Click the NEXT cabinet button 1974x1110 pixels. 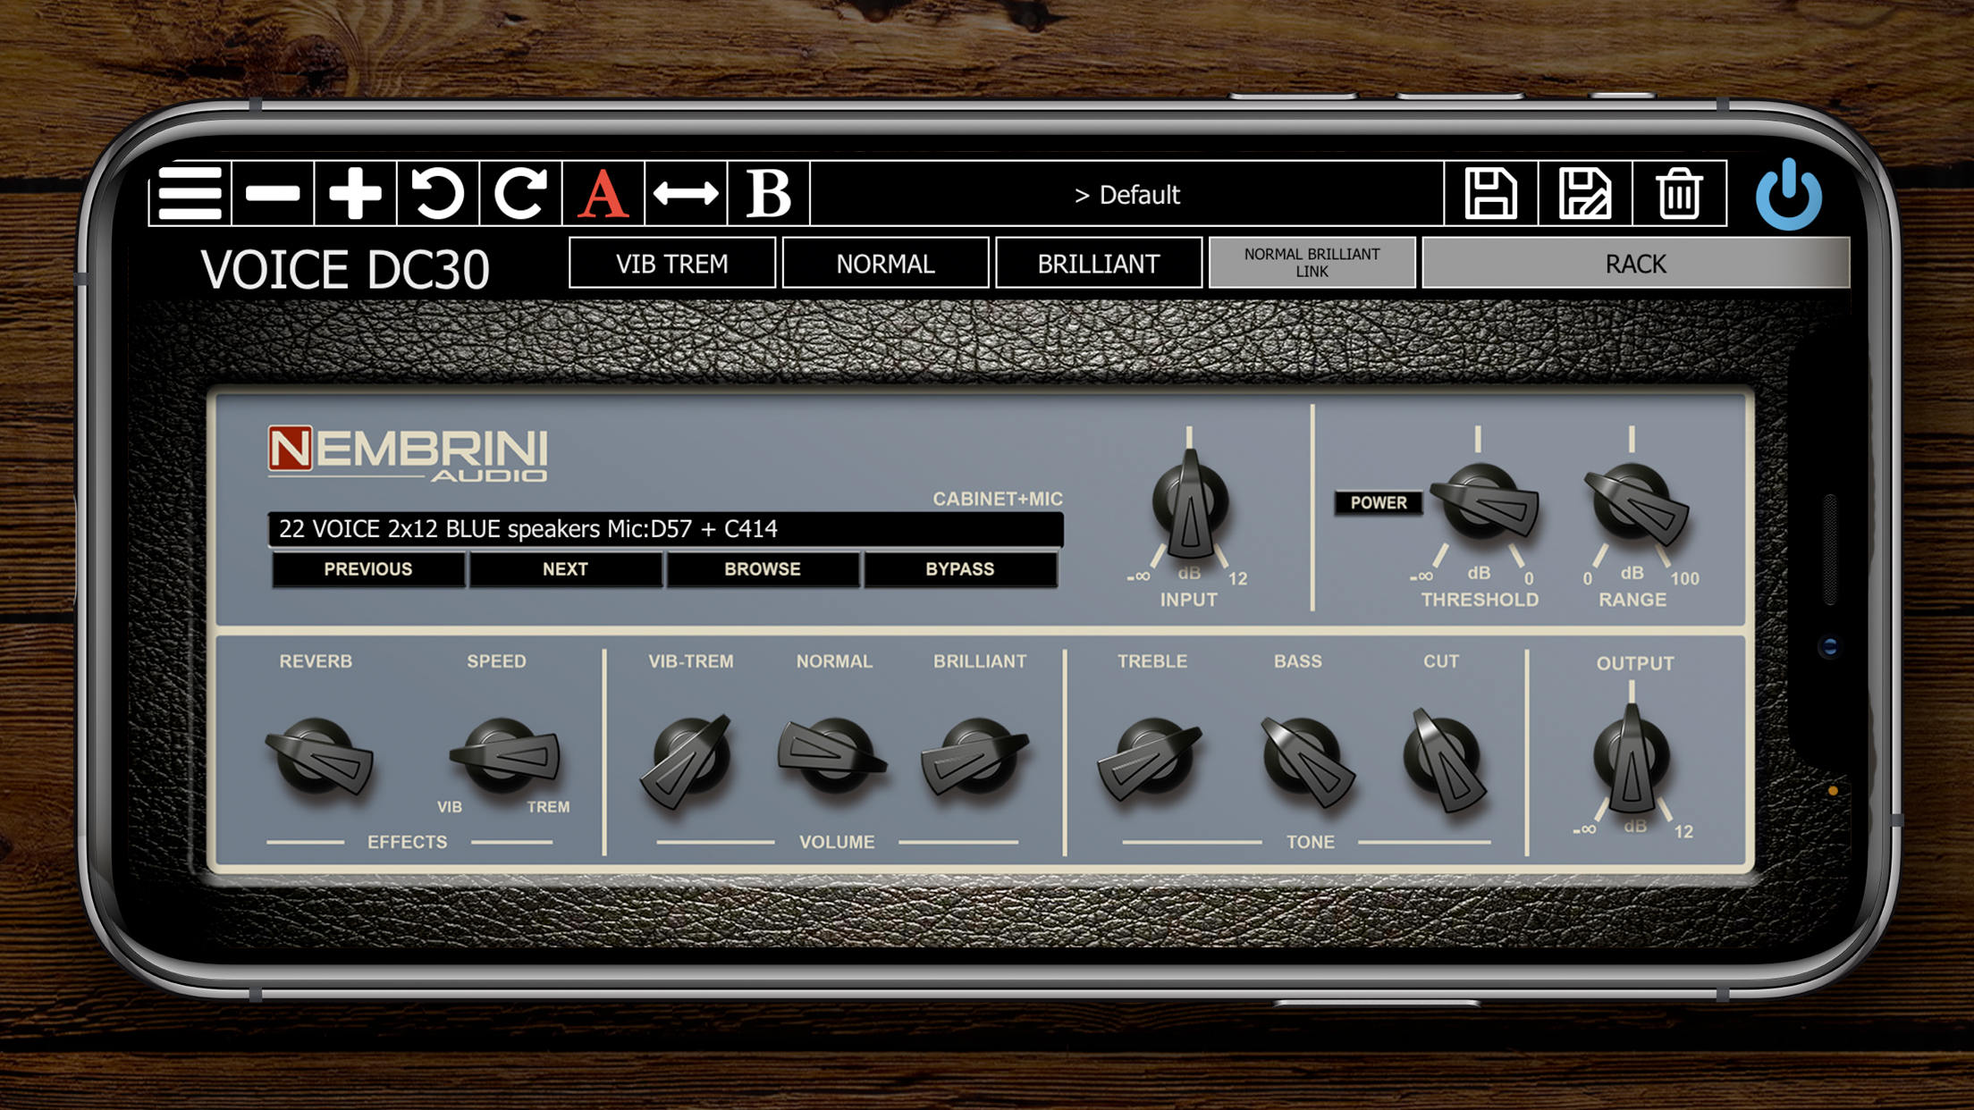[565, 569]
